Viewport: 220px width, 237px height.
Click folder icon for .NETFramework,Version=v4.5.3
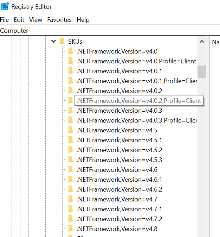(71, 160)
